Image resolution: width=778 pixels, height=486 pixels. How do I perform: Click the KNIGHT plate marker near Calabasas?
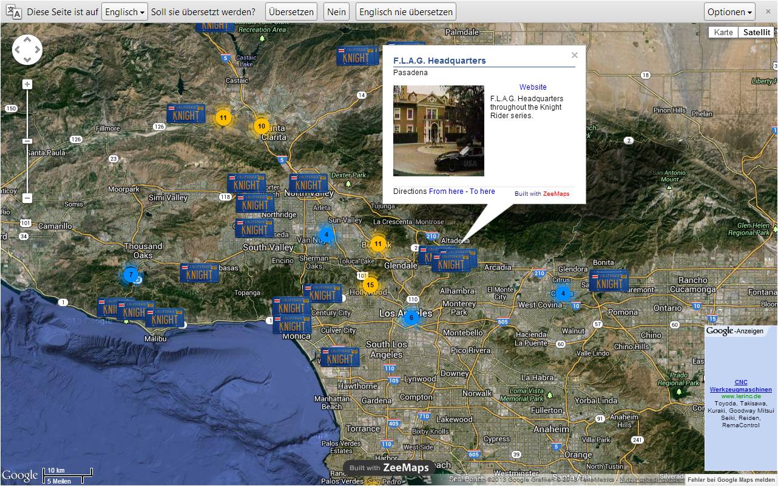199,273
